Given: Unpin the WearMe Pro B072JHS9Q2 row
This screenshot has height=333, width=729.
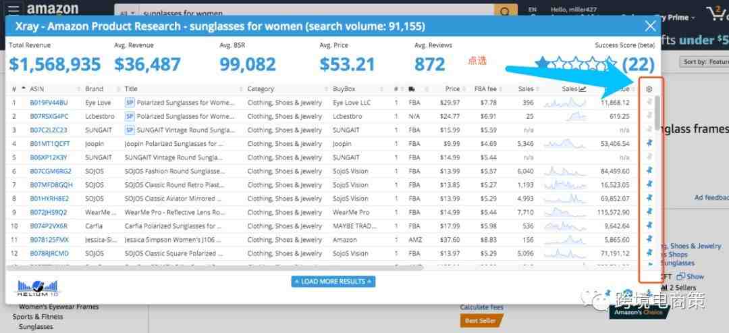Looking at the screenshot, I should pyautogui.click(x=649, y=211).
